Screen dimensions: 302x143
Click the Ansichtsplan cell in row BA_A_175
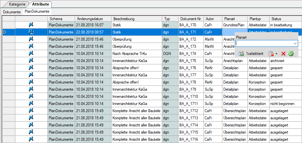pyautogui.click(x=235, y=61)
